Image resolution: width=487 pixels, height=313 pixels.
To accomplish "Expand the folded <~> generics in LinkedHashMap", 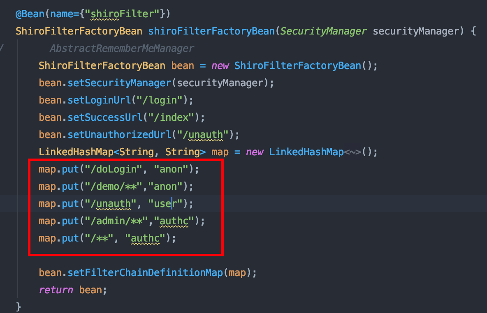I will tap(353, 152).
